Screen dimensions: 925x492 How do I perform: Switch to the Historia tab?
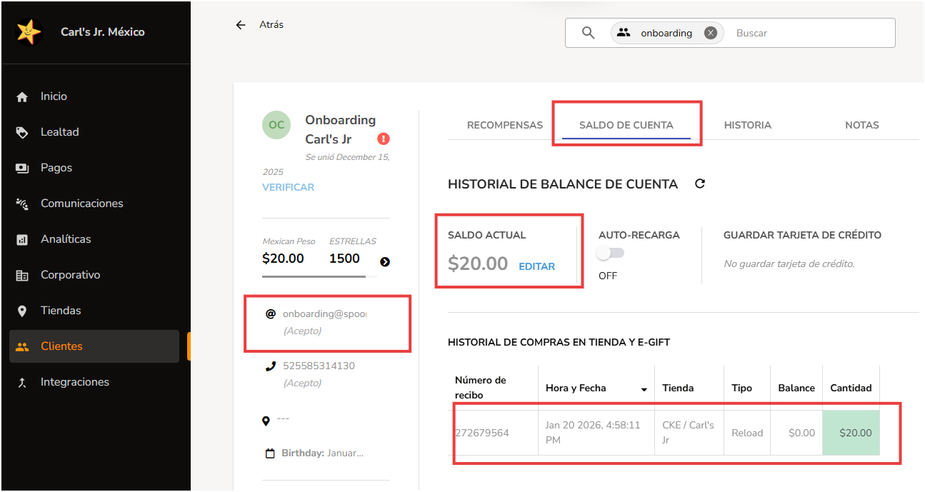[x=748, y=125]
